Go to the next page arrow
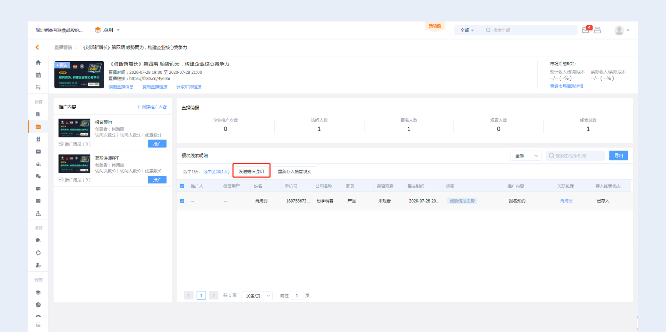666x333 pixels. tap(214, 296)
